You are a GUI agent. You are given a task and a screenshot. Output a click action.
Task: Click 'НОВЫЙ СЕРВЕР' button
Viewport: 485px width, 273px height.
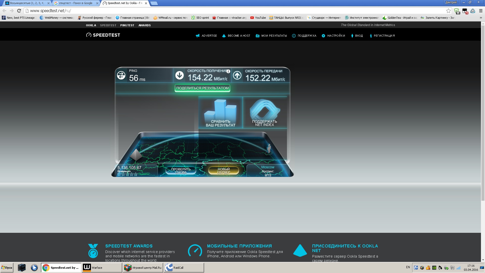(x=224, y=171)
